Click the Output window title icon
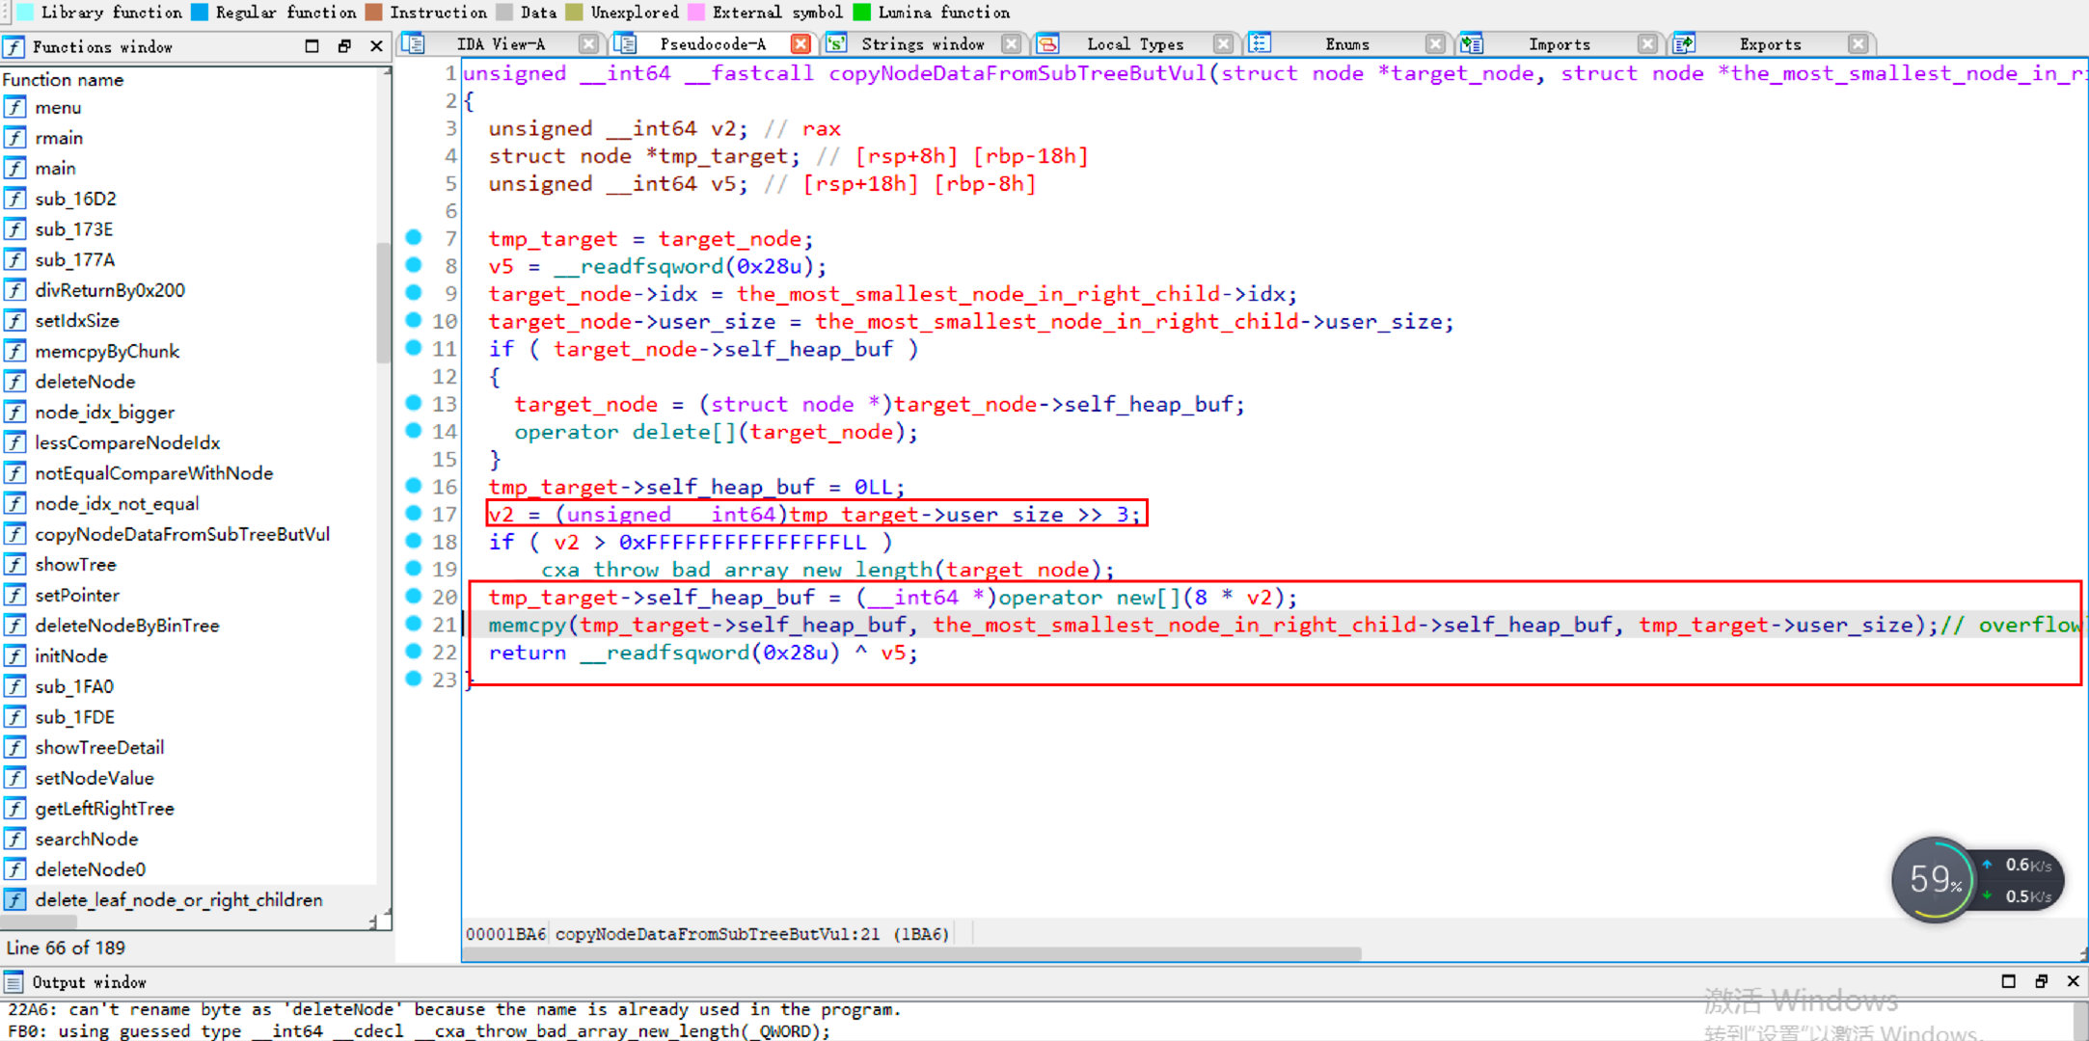The width and height of the screenshot is (2089, 1041). click(x=14, y=982)
